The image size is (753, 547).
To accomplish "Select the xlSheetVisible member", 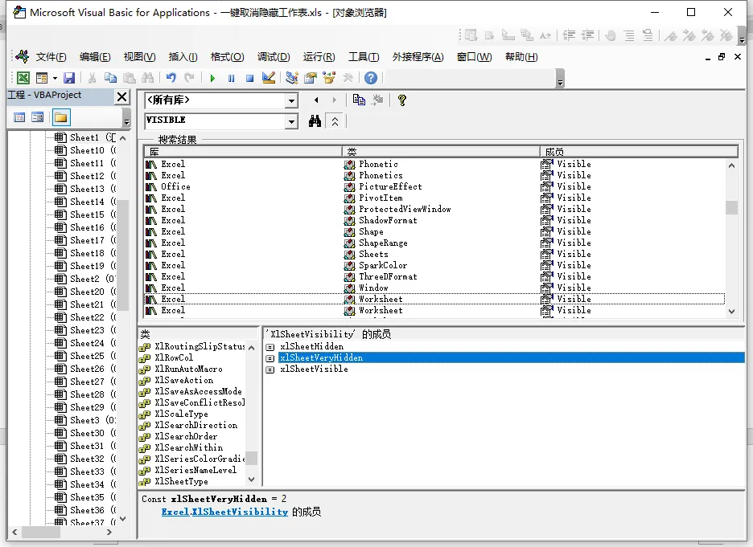I will (314, 369).
